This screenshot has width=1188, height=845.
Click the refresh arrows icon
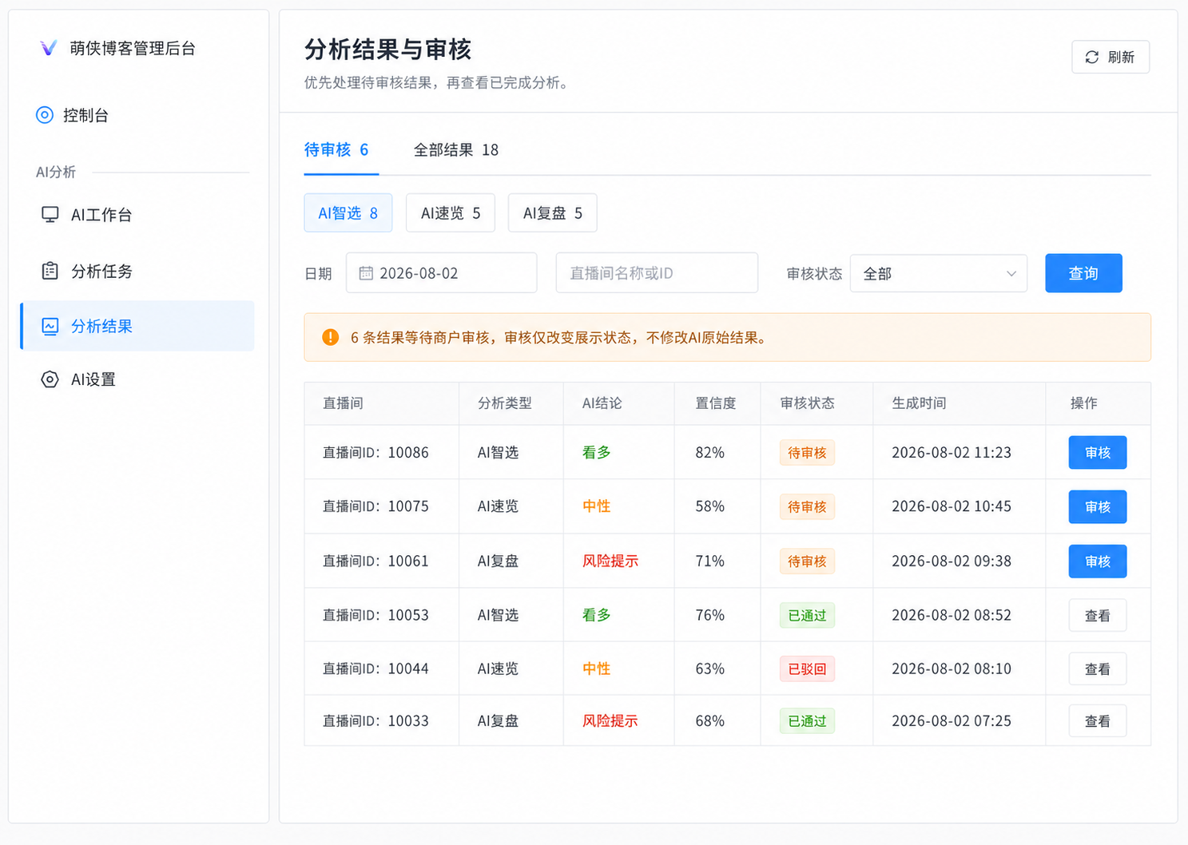pos(1091,58)
